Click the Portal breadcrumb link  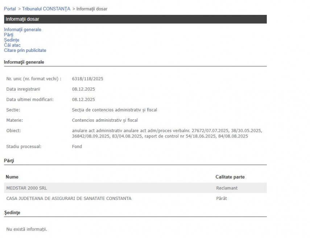point(10,9)
